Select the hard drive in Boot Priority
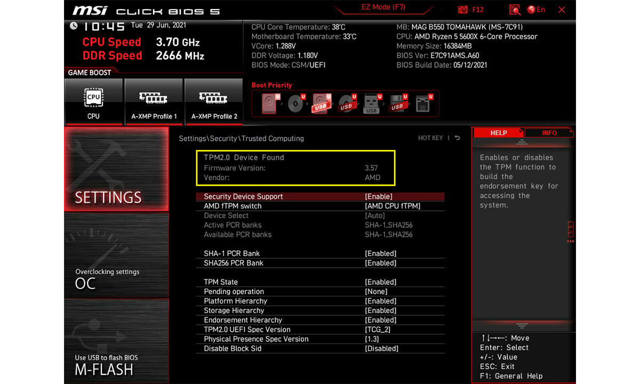Viewport: 640px width, 384px height. (x=268, y=103)
